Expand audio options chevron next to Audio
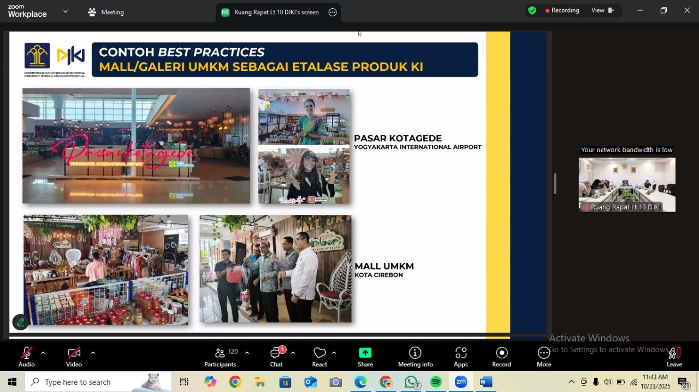Viewport: 699px width, 392px height. pos(43,353)
